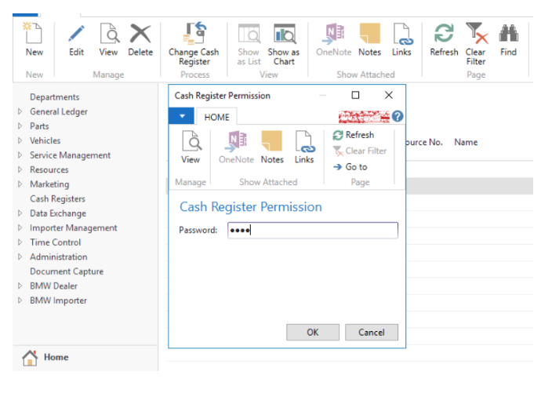Select Cash Registers in navigation pane
This screenshot has height=393, width=552.
(x=57, y=199)
